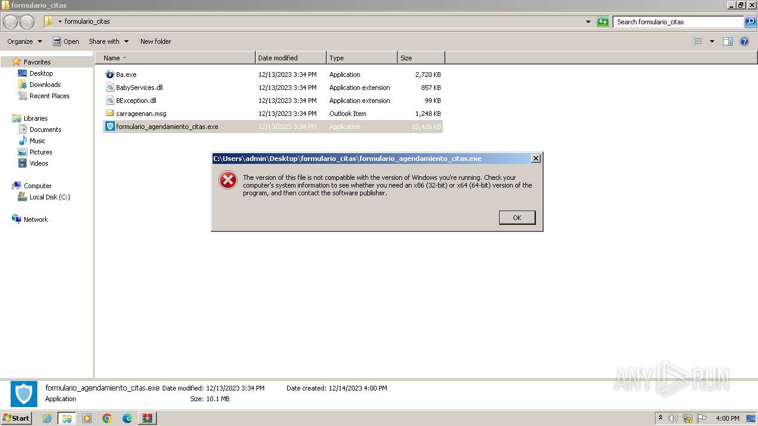
Task: Click the Downloads folder icon
Action: 23,85
